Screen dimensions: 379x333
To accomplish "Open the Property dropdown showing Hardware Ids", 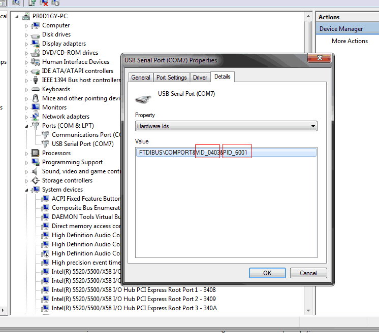I will (x=226, y=126).
